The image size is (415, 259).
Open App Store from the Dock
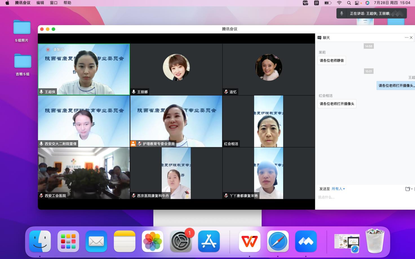209,241
